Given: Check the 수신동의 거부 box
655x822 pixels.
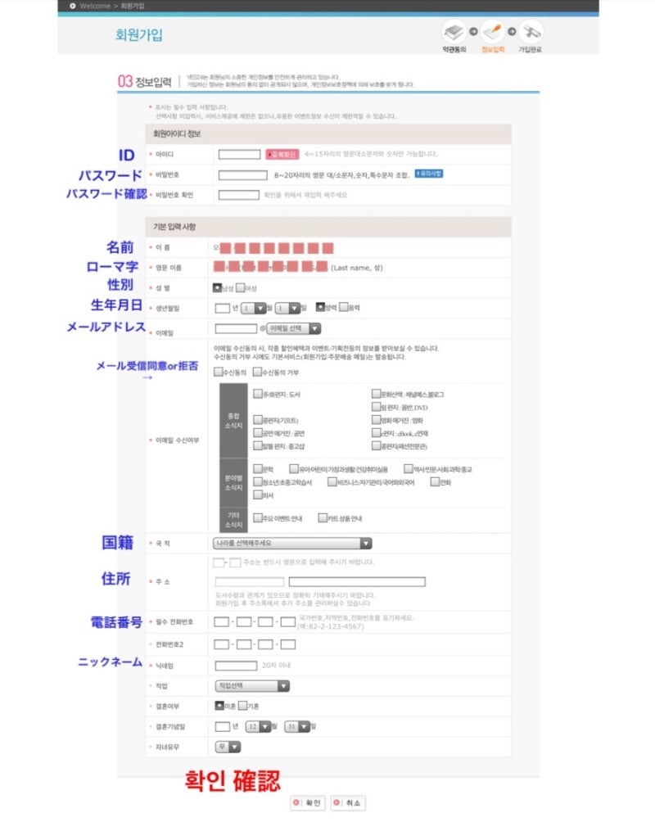Looking at the screenshot, I should pos(257,372).
